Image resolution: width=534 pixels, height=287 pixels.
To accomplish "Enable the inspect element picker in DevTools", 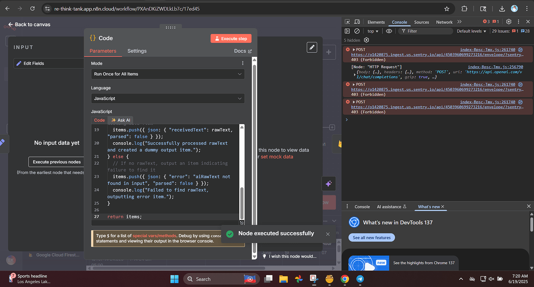I will pyautogui.click(x=347, y=22).
